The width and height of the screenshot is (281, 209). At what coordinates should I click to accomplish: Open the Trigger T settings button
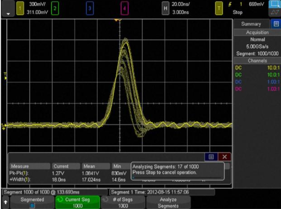pos(219,8)
